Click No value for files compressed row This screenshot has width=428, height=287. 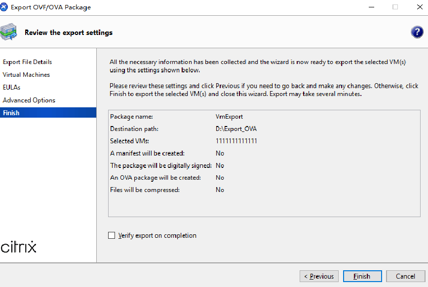[220, 190]
